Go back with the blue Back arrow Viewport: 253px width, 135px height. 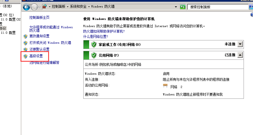26,7
